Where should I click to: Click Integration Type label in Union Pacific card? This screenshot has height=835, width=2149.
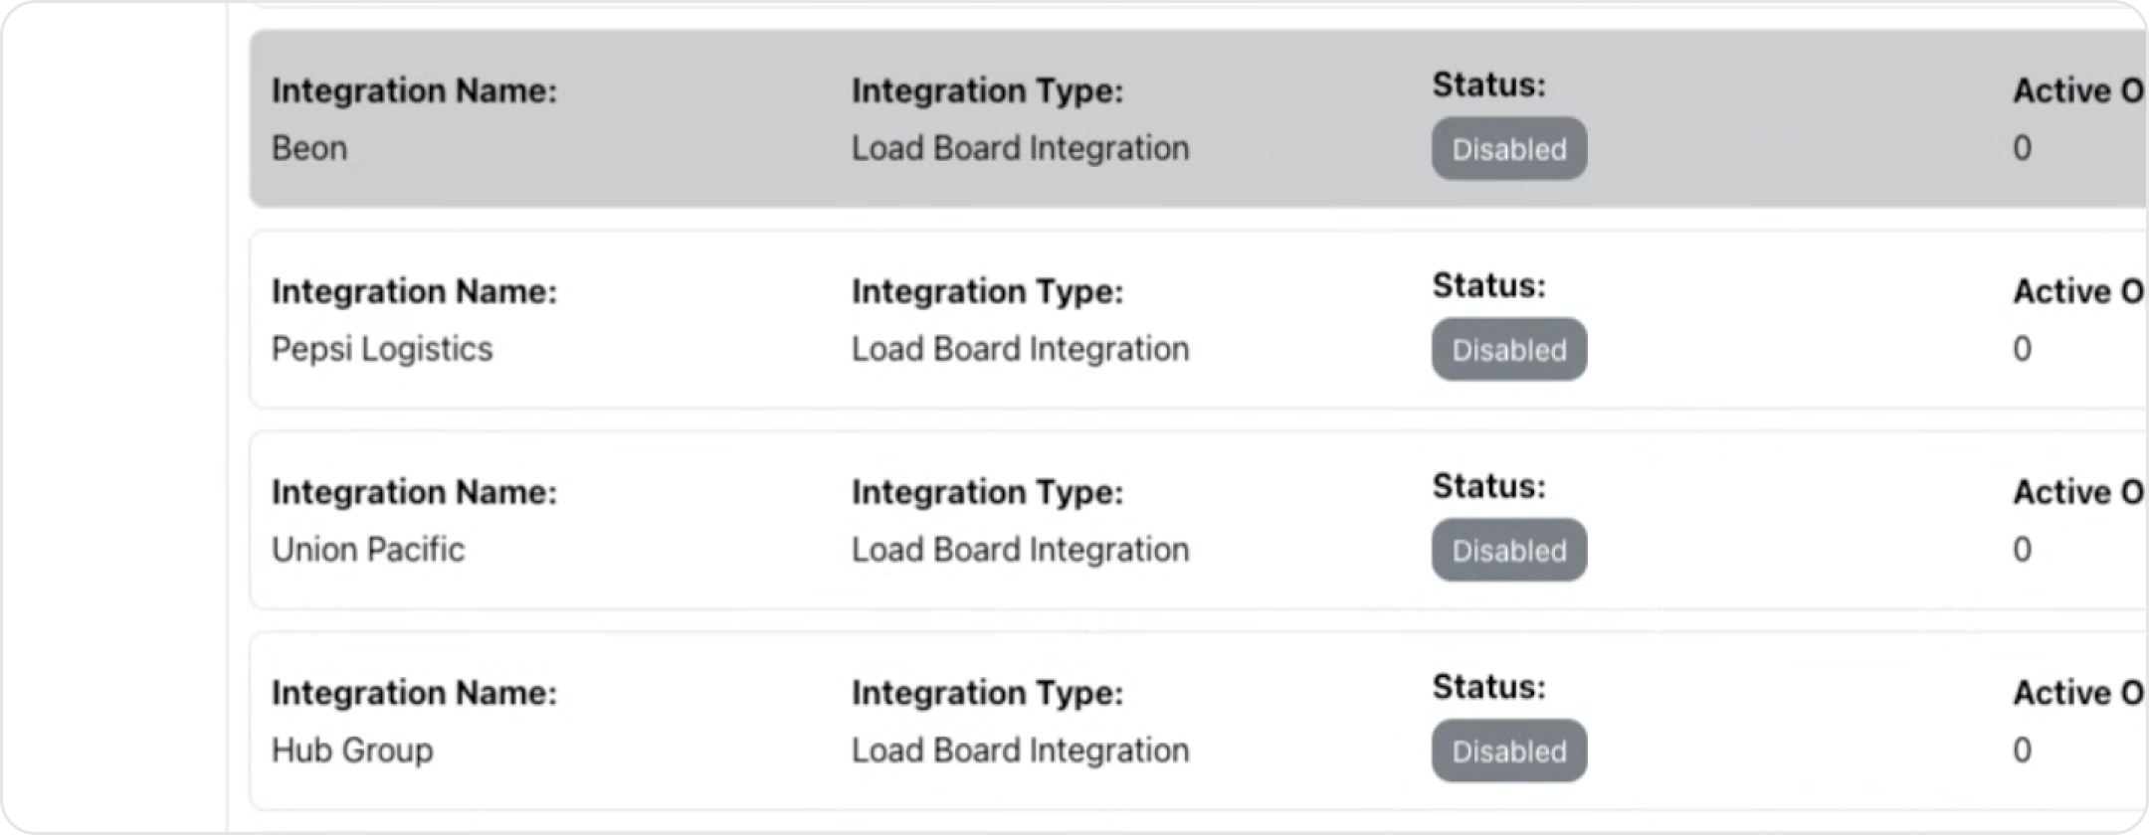[x=987, y=492]
